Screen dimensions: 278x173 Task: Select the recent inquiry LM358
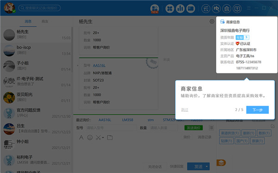(x=127, y=120)
